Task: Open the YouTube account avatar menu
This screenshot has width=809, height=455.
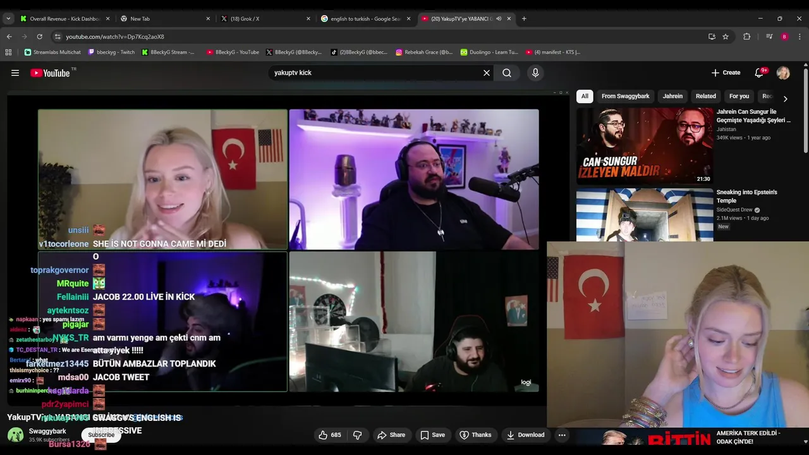Action: (783, 73)
